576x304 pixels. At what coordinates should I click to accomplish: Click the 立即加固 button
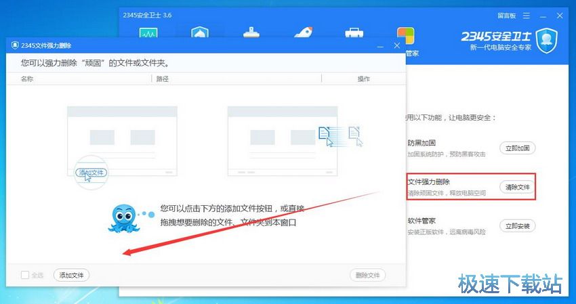tap(517, 148)
